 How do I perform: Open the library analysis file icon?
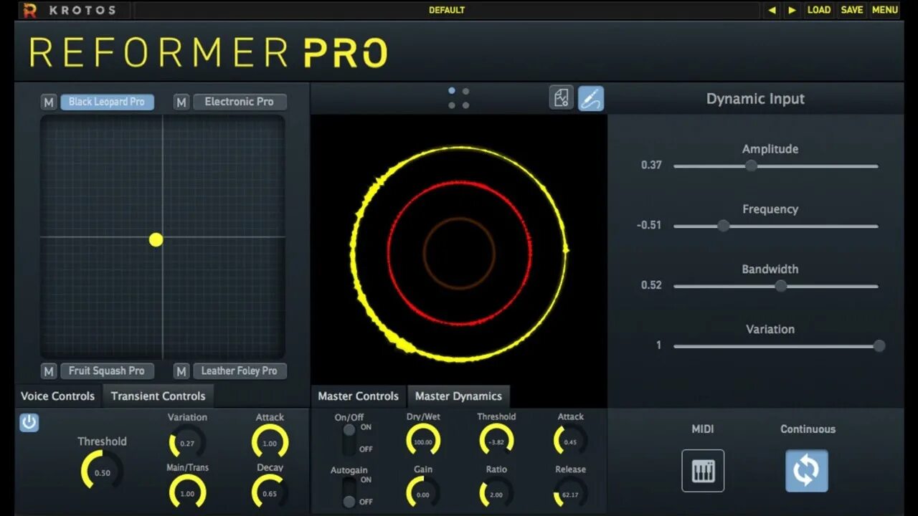coord(561,97)
